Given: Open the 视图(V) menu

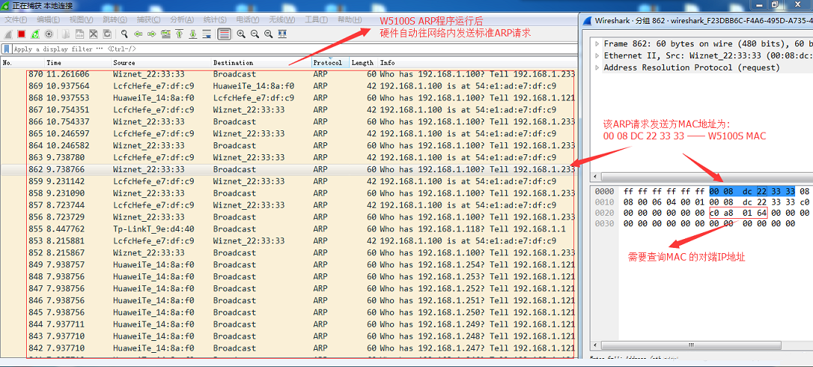Looking at the screenshot, I should 81,19.
